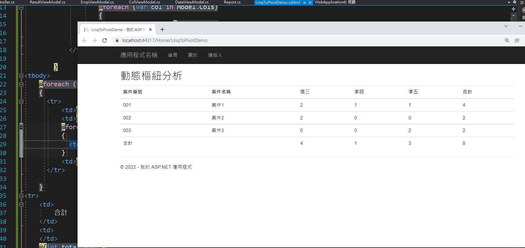525x248 pixels.
Task: Collapse the tr block on line 24
Action: point(21,101)
